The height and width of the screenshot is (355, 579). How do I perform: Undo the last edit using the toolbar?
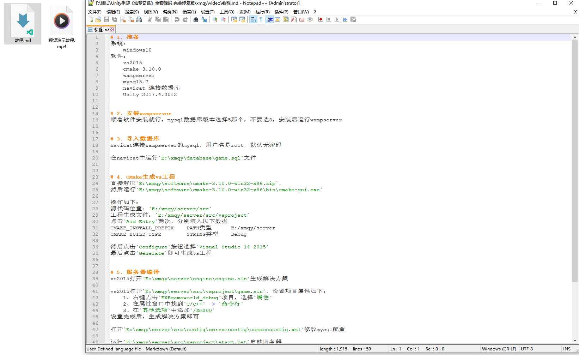(x=177, y=20)
